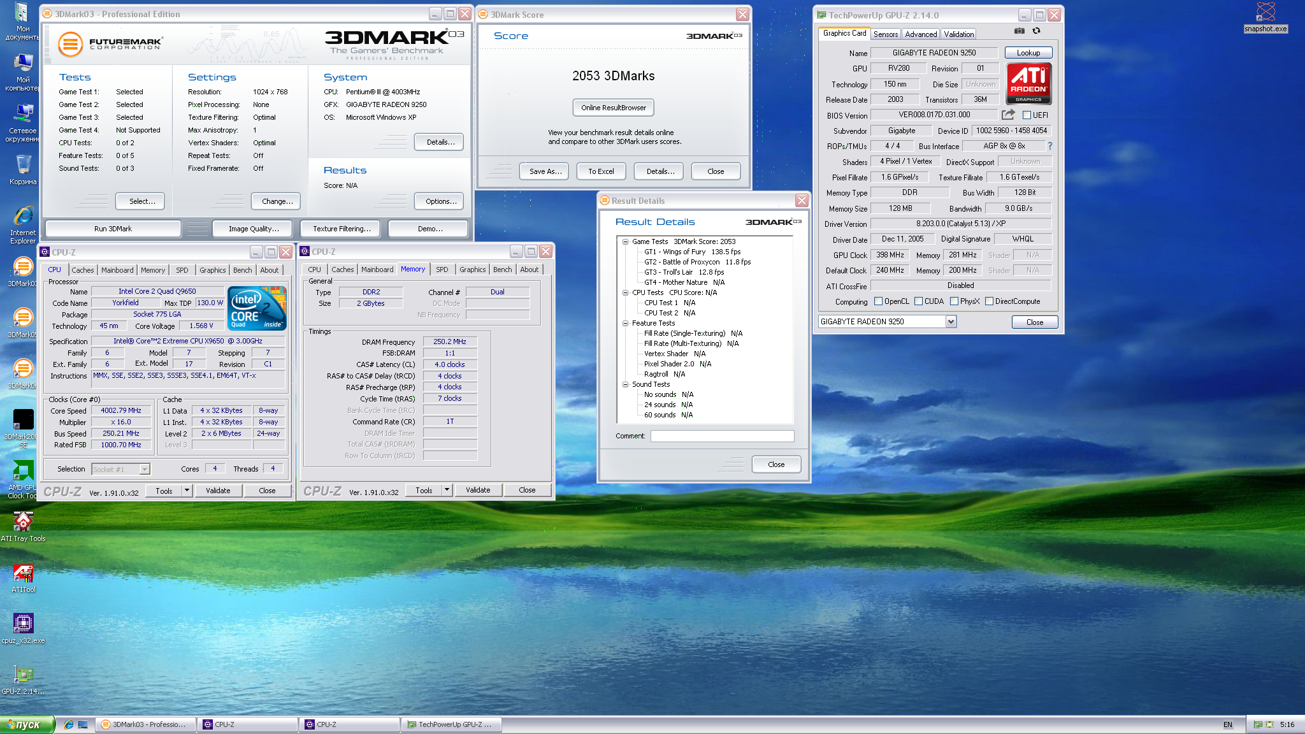Toggle the OpenCL checkbox
Image resolution: width=1305 pixels, height=734 pixels.
878,301
